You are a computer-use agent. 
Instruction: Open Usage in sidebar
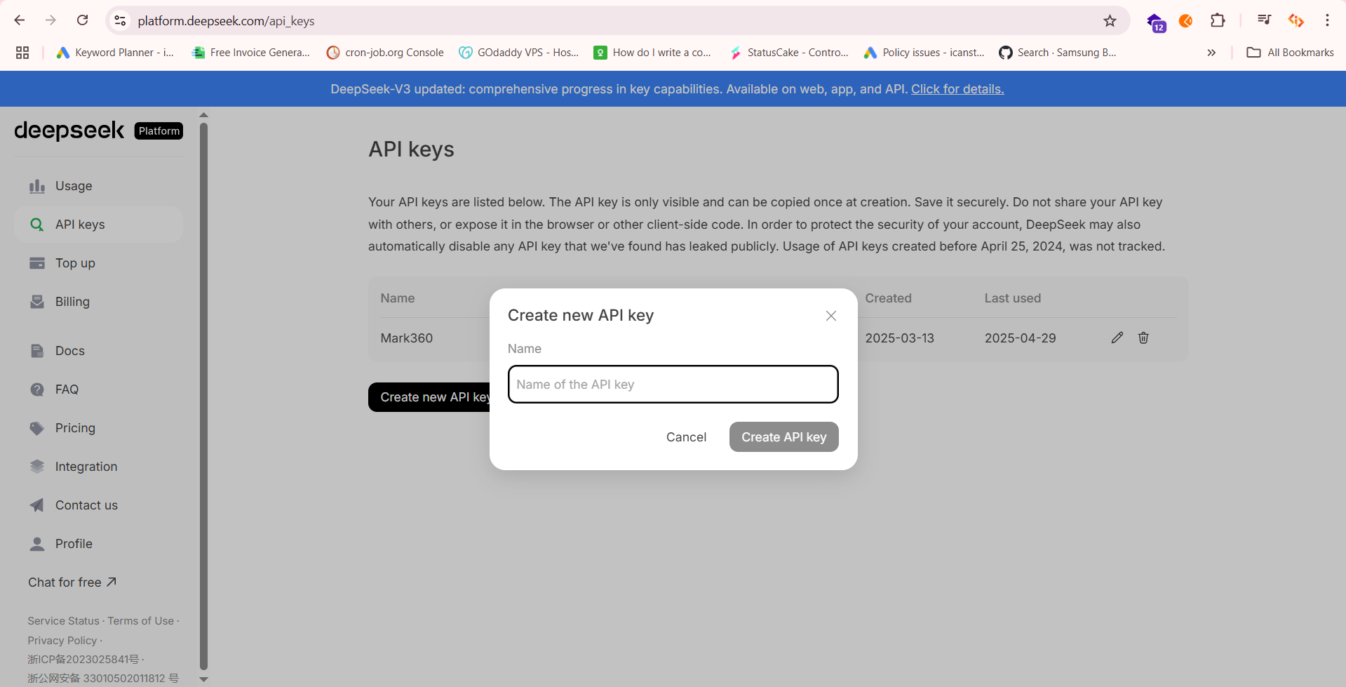(x=98, y=186)
